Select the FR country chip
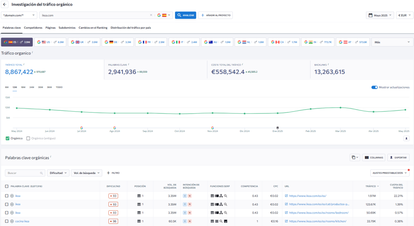Viewport: 414px width, 226px height. 151,42
